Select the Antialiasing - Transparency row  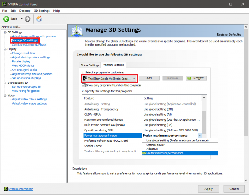click(x=142, y=109)
